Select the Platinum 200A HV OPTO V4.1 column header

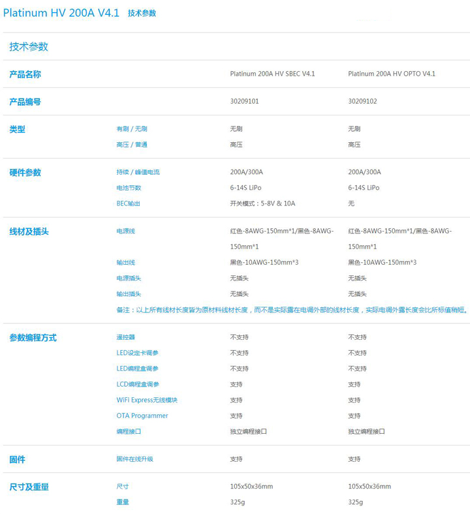click(x=392, y=74)
